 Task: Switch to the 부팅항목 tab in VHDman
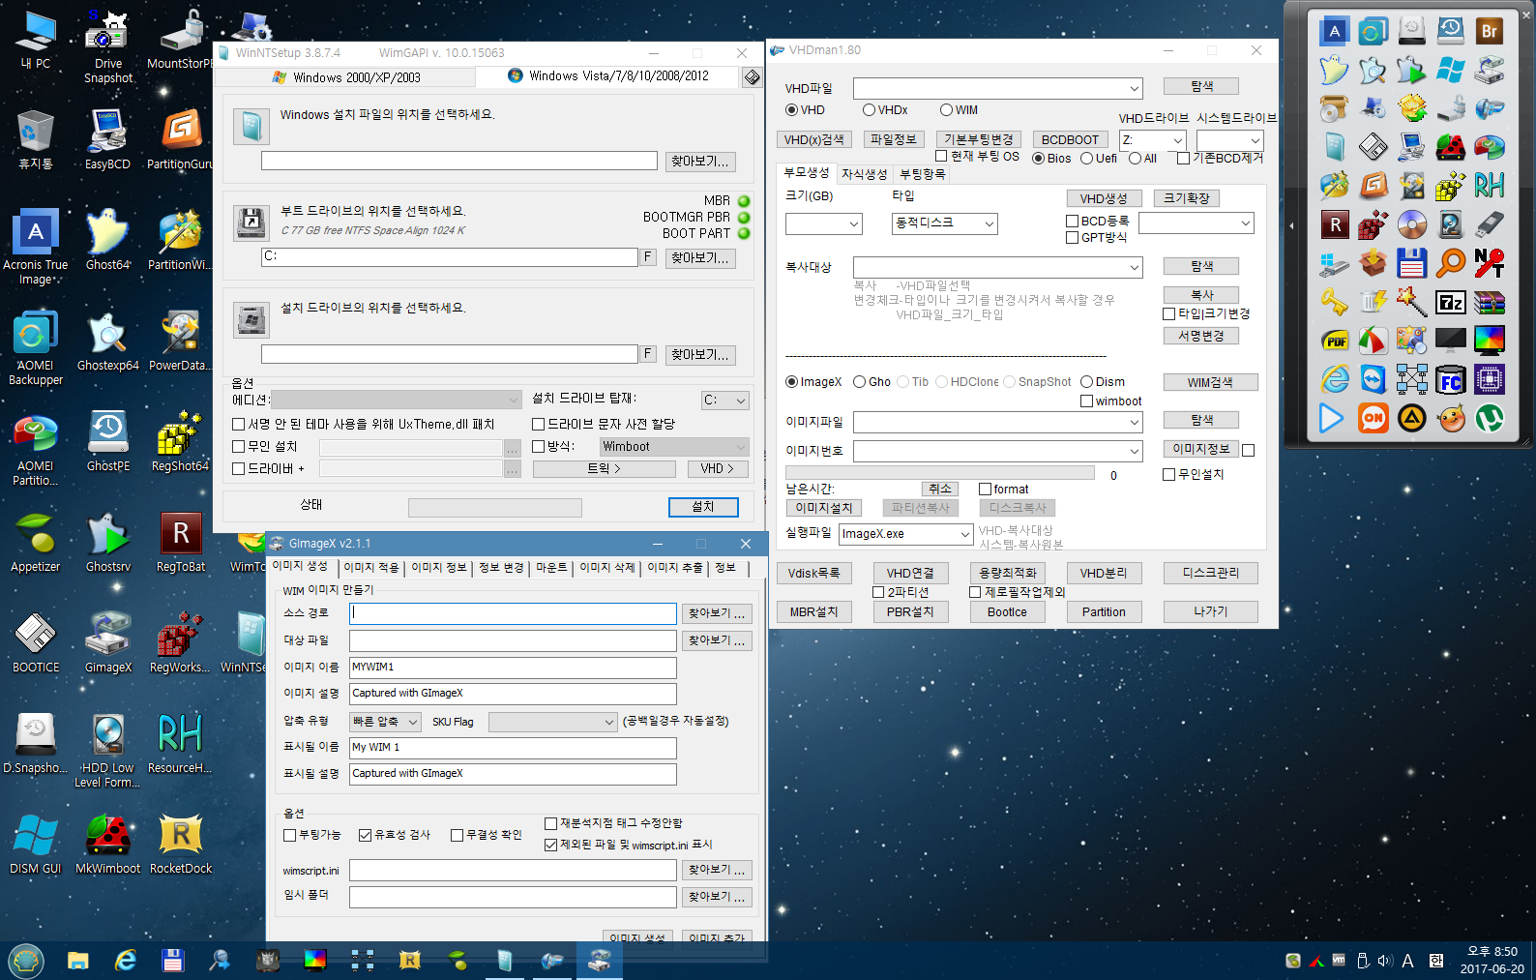pos(922,174)
